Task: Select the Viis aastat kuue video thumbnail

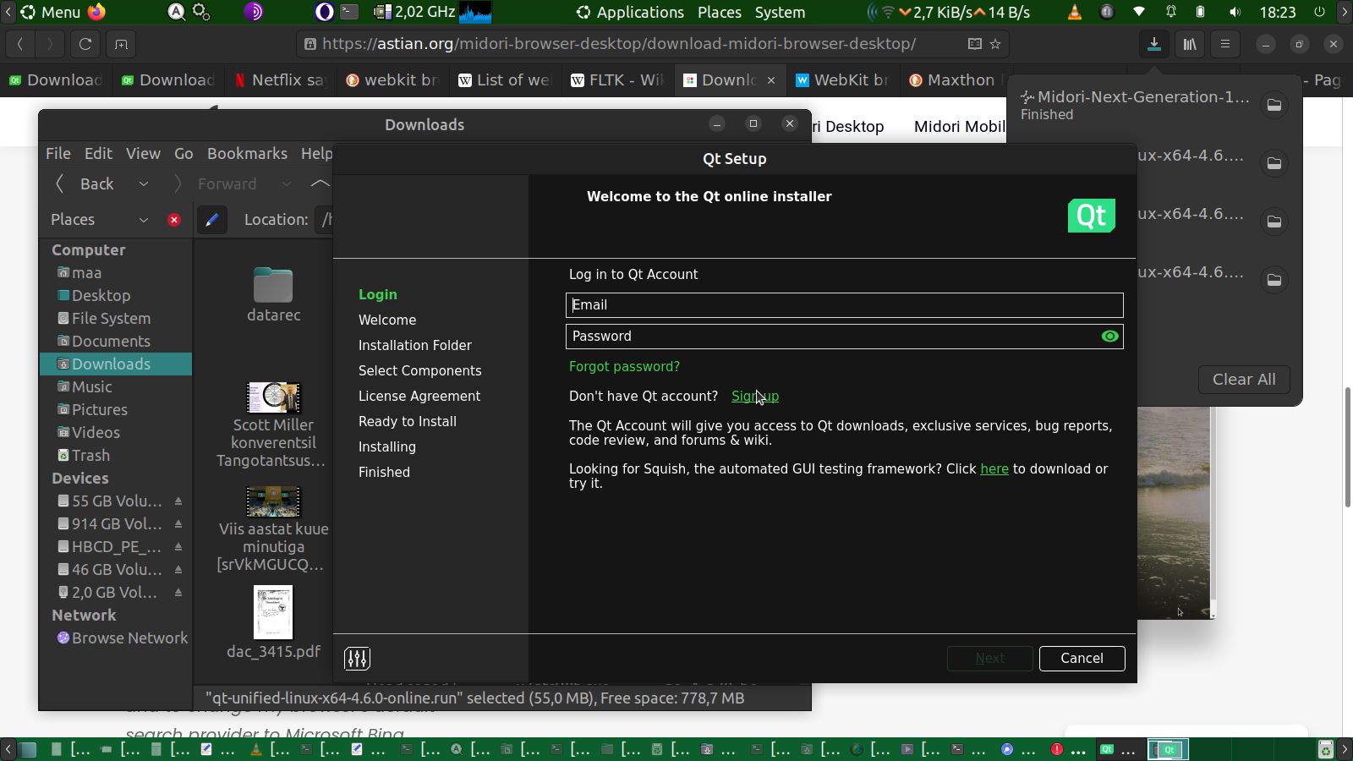Action: pyautogui.click(x=273, y=501)
